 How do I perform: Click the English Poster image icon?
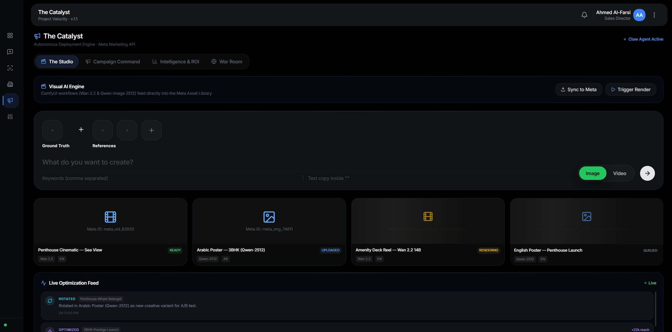pos(587,216)
